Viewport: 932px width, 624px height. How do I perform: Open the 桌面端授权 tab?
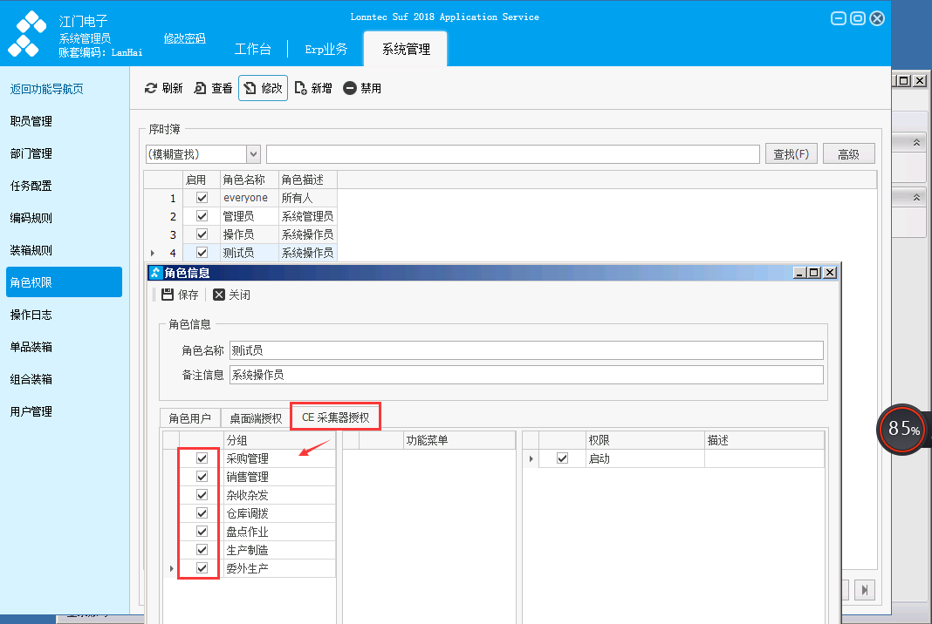[x=256, y=418]
